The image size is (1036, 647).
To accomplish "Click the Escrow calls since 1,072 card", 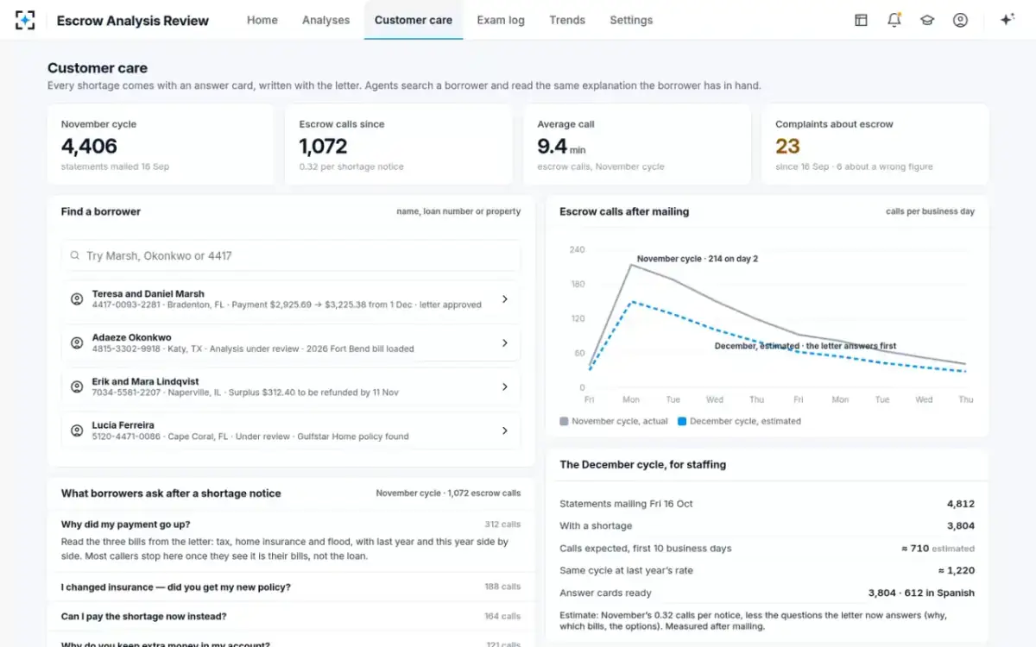I will click(x=399, y=145).
